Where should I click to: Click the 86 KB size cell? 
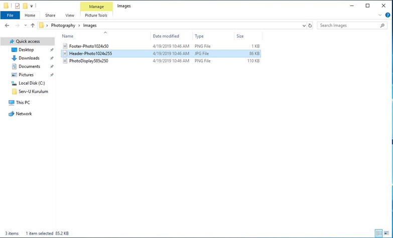coord(254,53)
